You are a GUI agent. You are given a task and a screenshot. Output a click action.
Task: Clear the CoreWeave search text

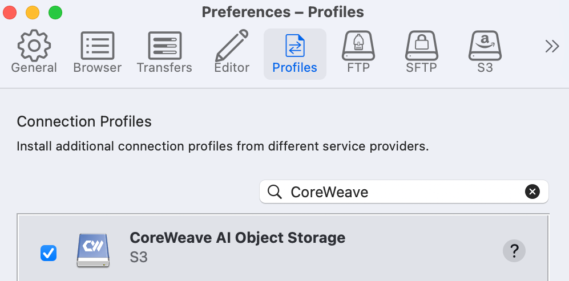[532, 192]
